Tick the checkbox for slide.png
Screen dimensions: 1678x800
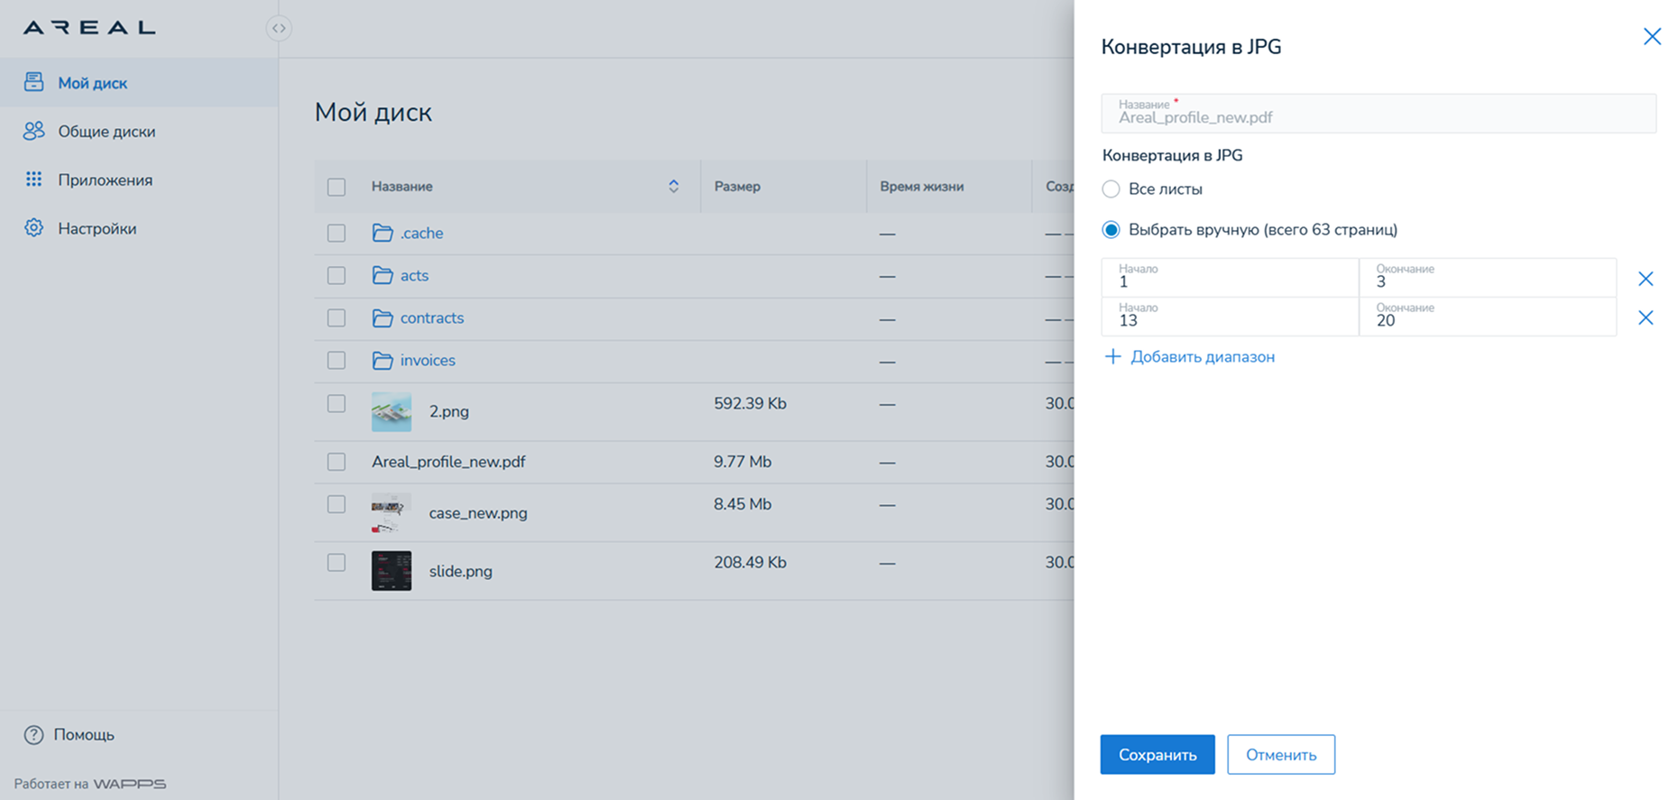(x=337, y=563)
